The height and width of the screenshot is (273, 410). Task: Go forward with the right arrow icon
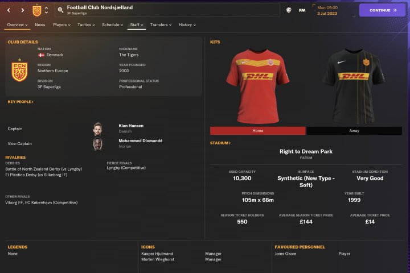(x=22, y=10)
